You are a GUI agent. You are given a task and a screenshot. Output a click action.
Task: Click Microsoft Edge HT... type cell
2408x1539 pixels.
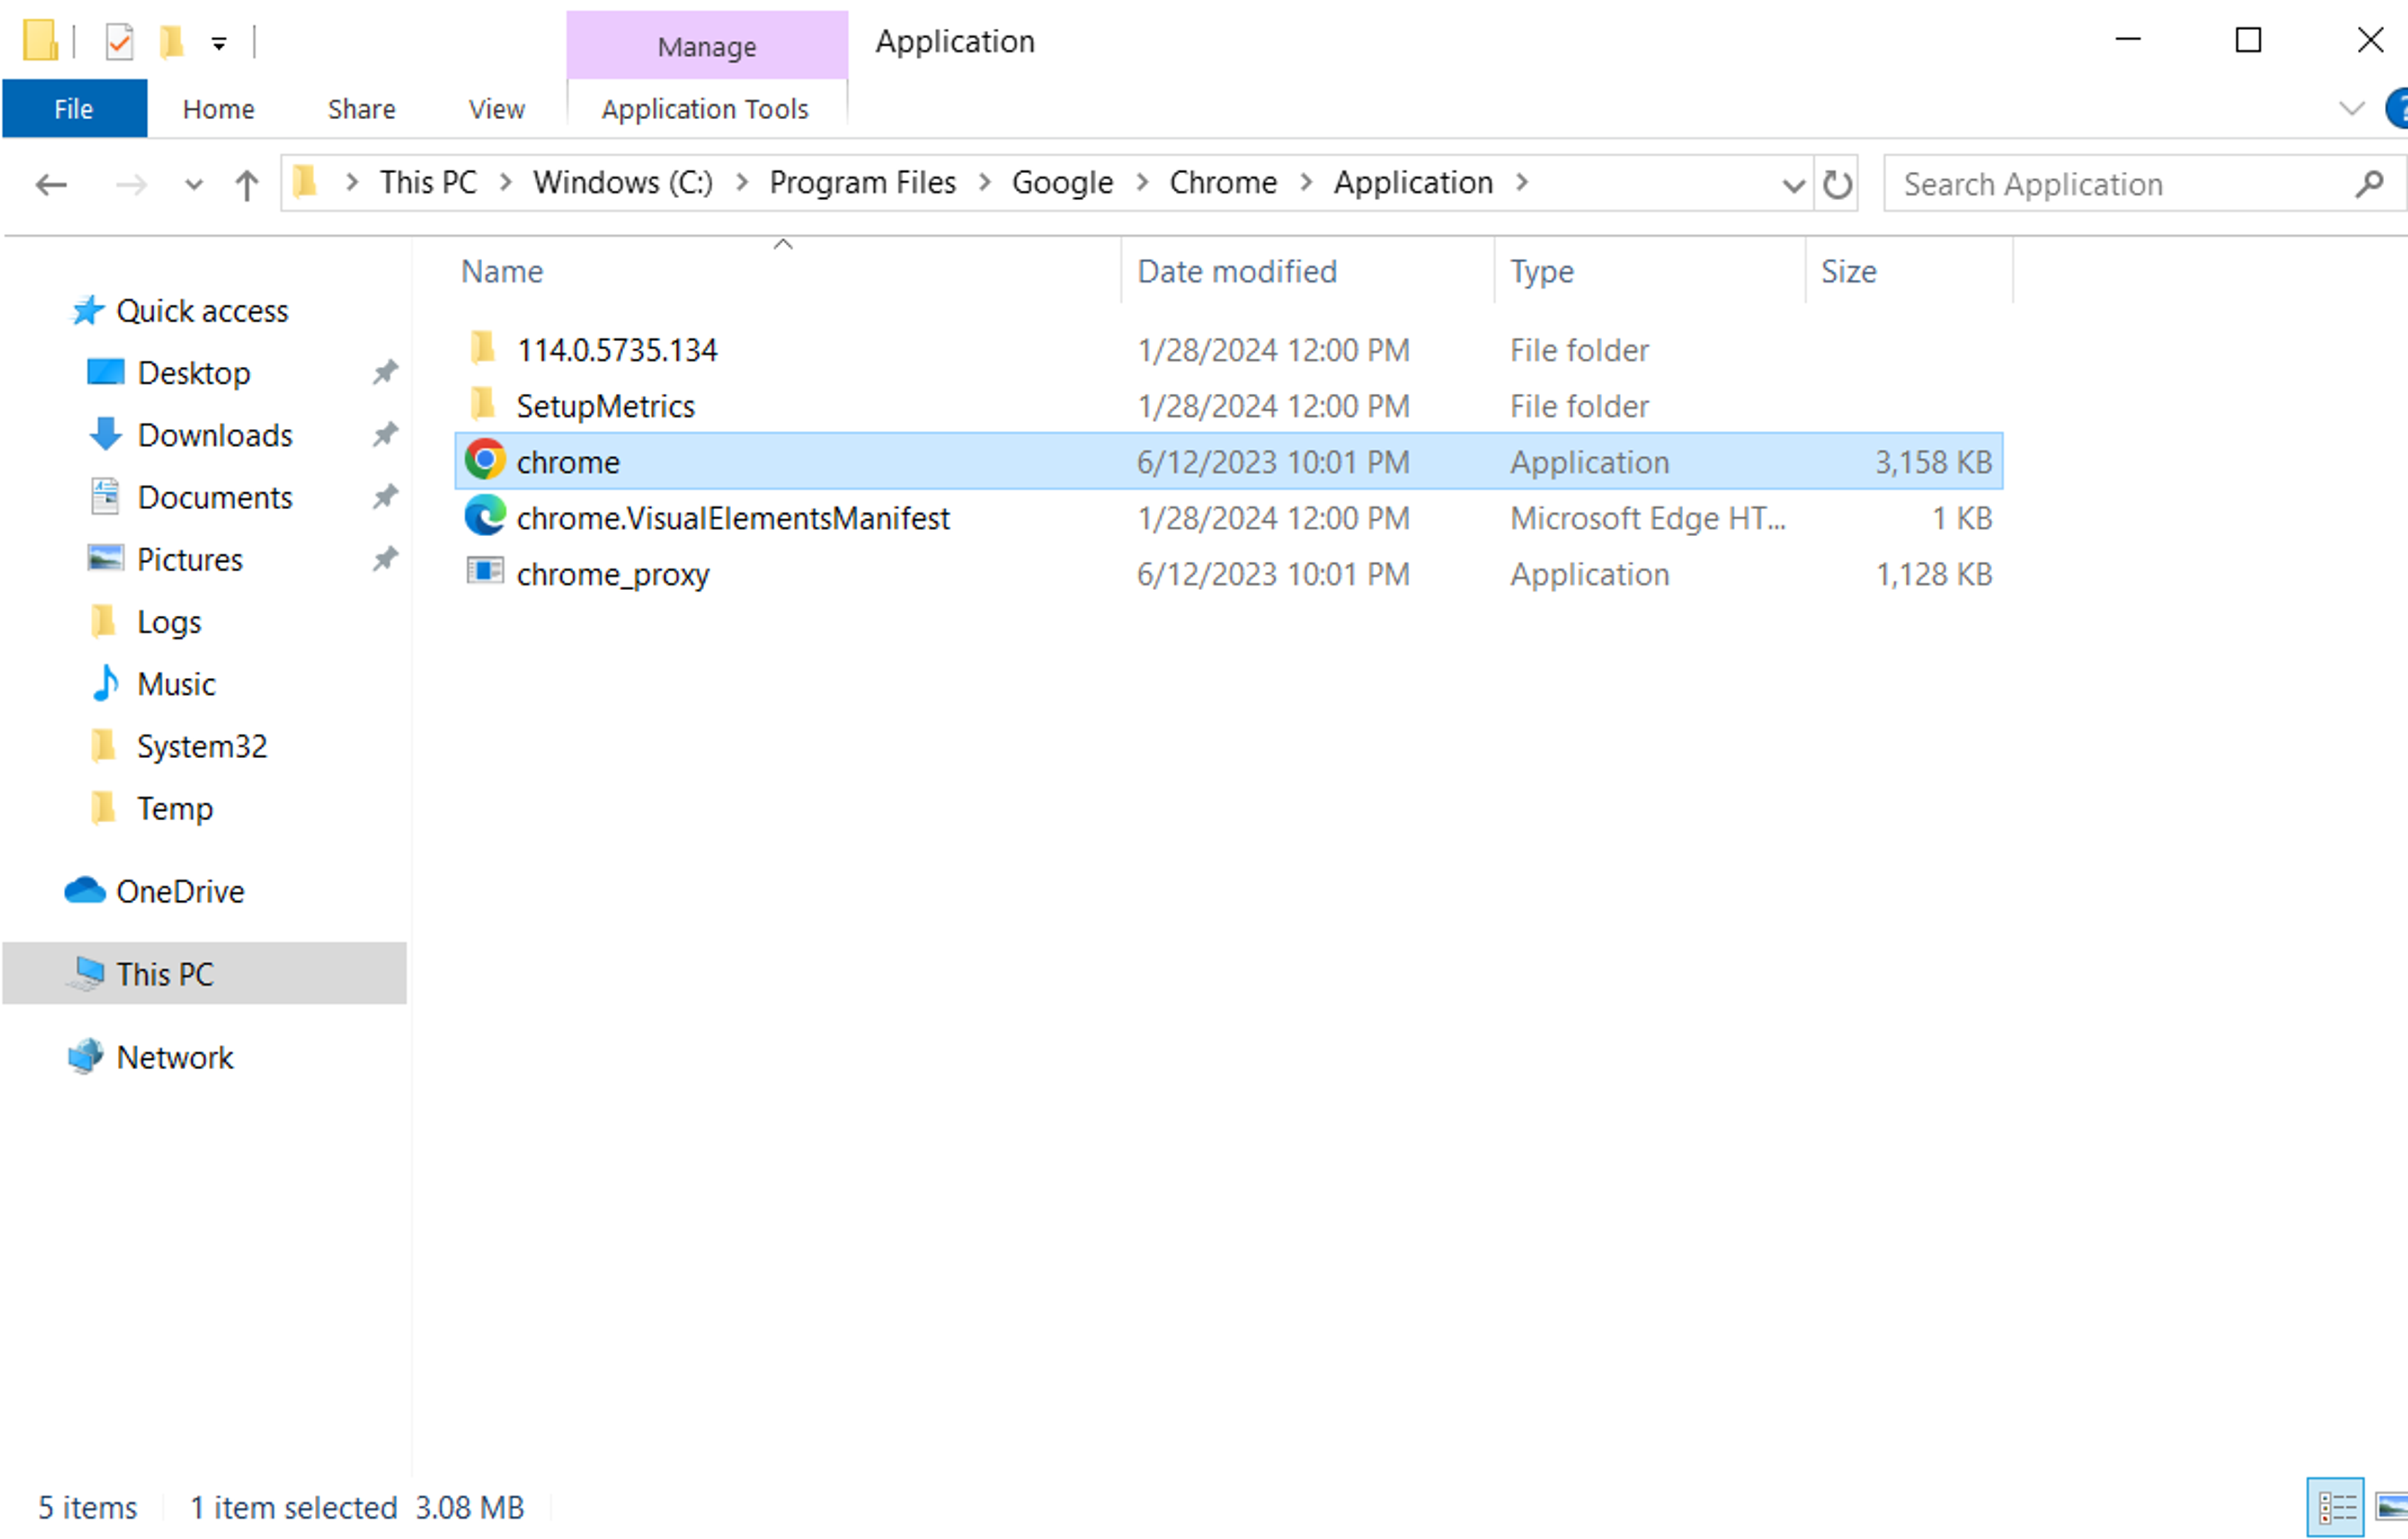pos(1647,518)
